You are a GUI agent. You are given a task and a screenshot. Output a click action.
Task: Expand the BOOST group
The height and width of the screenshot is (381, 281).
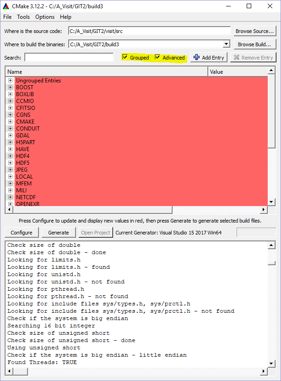[10, 87]
